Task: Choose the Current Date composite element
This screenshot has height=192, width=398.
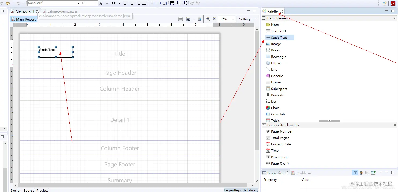Action: tap(278, 144)
